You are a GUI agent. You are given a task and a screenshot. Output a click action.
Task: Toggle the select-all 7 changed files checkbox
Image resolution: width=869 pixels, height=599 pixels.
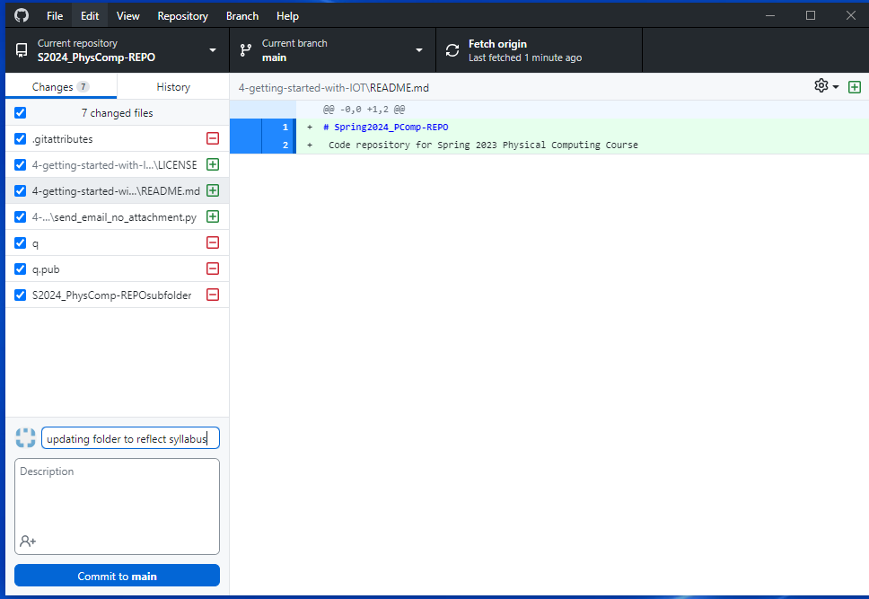coord(21,113)
